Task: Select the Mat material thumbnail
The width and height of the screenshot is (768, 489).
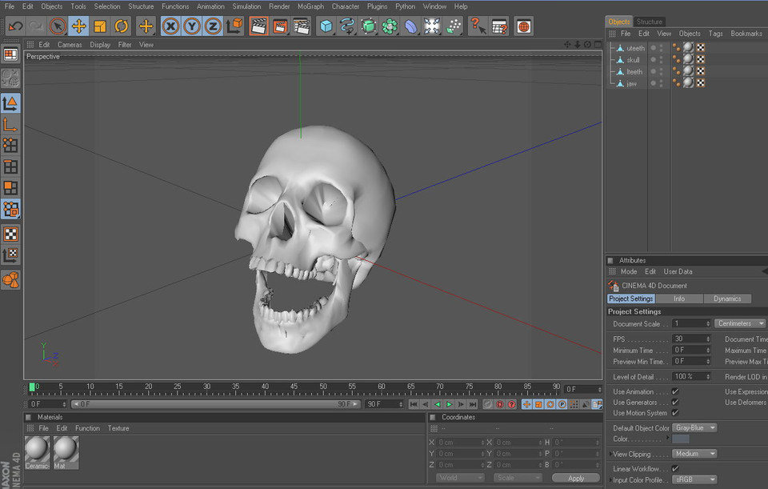Action: click(x=65, y=453)
